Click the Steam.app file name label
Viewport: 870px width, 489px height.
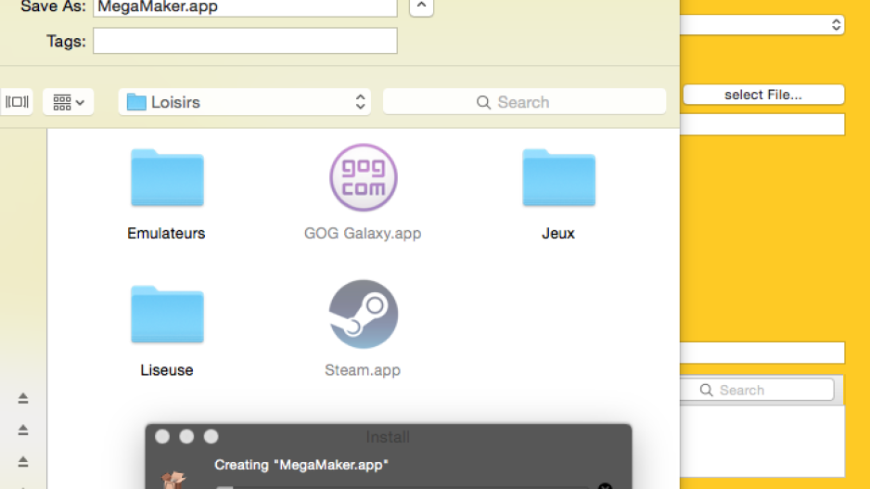(363, 369)
